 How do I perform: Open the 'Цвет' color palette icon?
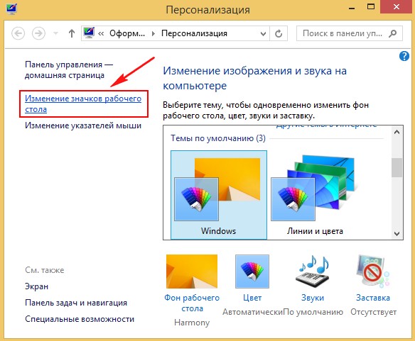click(252, 272)
